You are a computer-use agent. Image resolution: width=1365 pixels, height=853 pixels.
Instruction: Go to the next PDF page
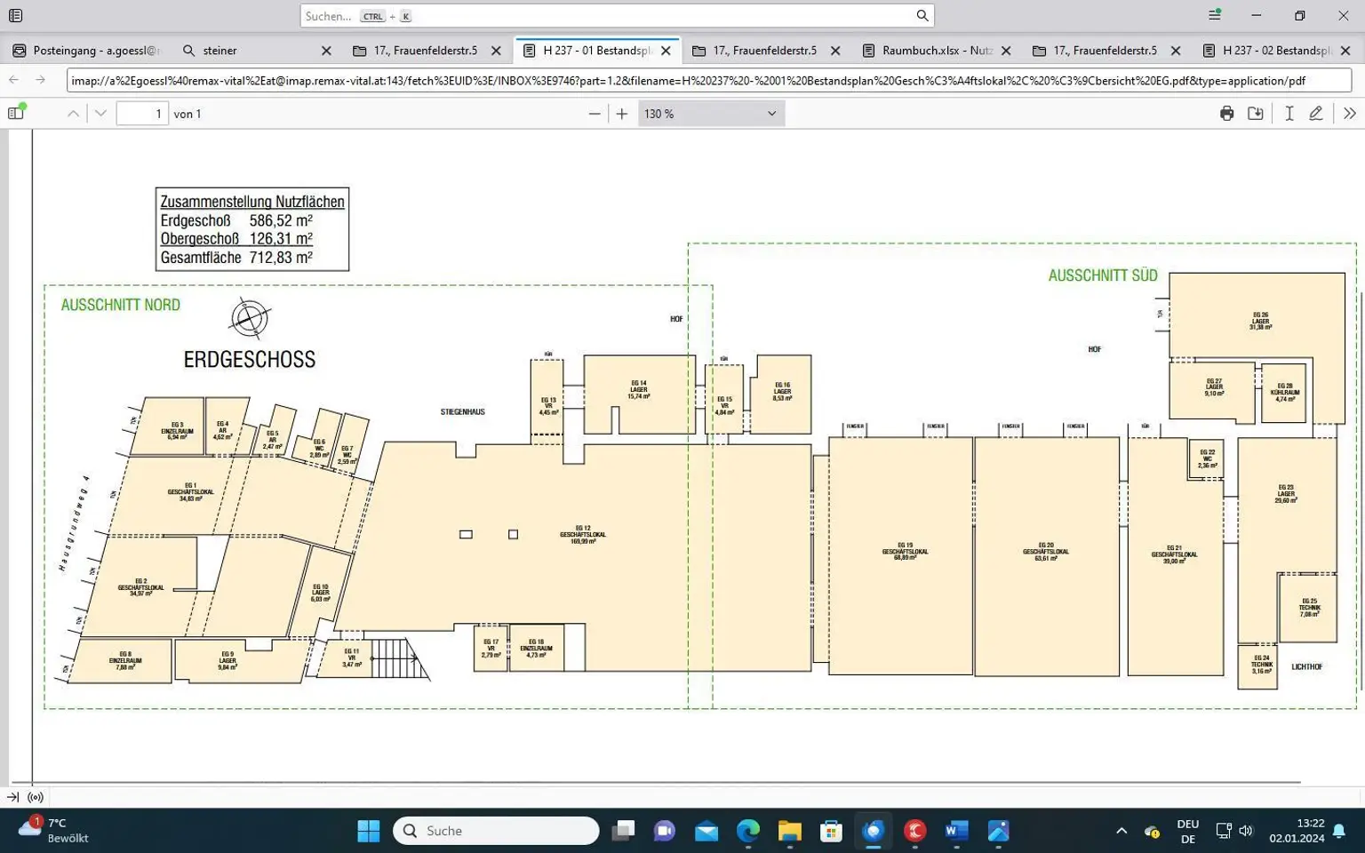click(x=100, y=114)
